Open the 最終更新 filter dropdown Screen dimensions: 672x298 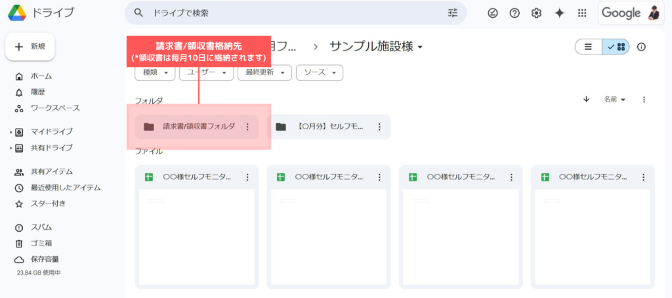(x=266, y=72)
